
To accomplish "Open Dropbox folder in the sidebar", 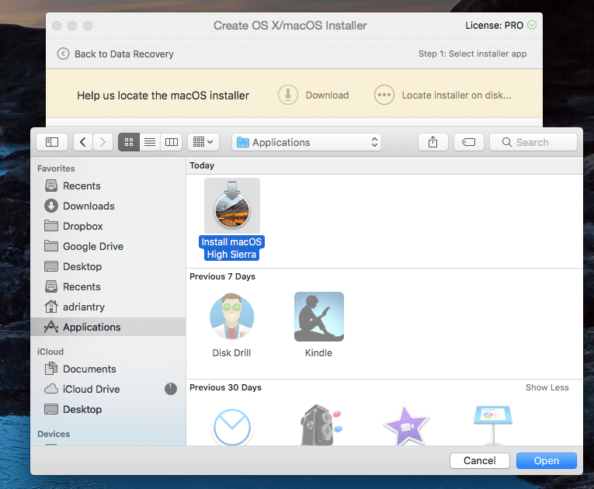I will [x=108, y=226].
